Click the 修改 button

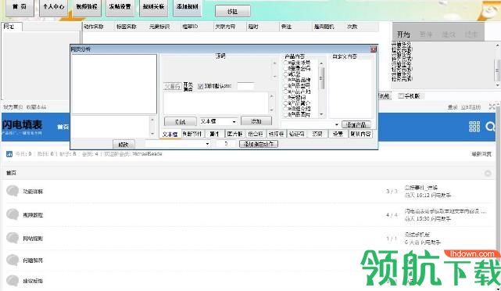[123, 145]
